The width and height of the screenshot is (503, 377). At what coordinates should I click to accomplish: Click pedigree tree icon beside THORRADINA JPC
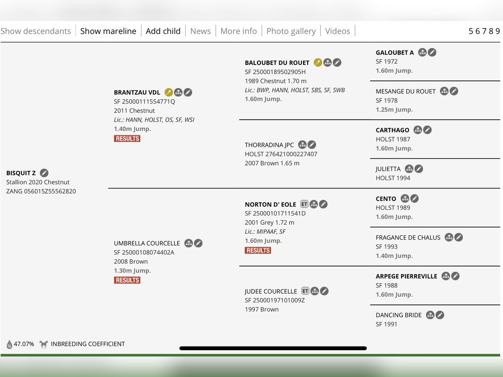[302, 145]
